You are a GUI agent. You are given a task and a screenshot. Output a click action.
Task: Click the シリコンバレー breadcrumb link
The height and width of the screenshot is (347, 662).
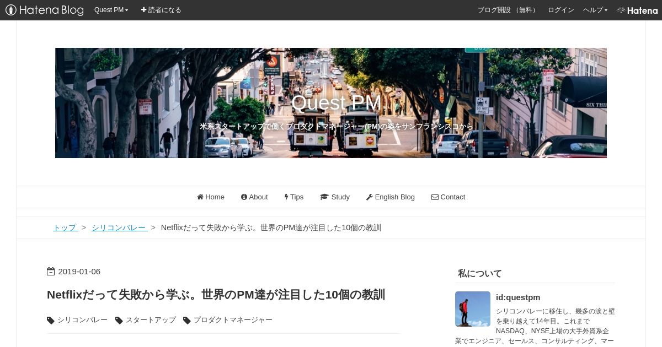click(x=119, y=227)
